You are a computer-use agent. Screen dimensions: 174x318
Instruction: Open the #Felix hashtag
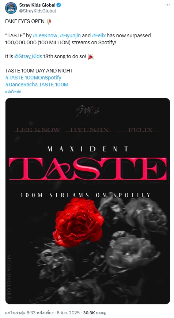99,35
